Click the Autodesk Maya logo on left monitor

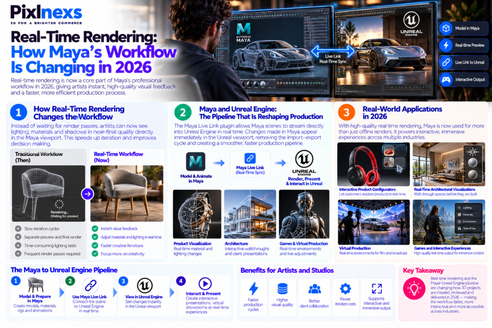tap(243, 32)
